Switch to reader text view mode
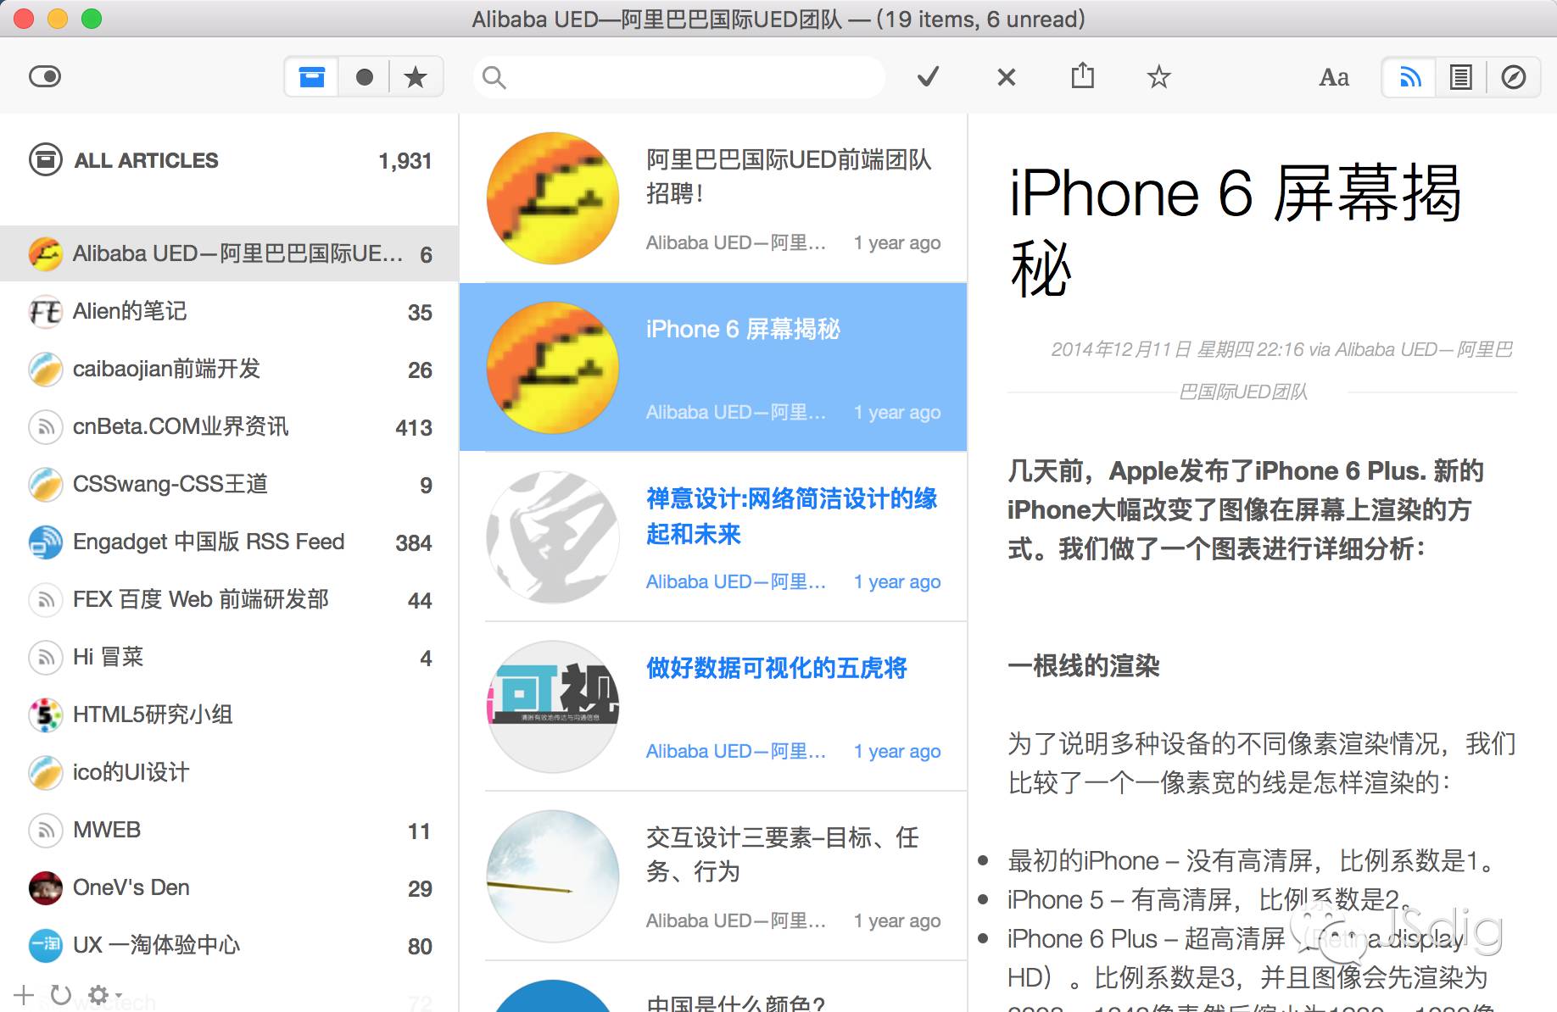1557x1012 pixels. [1461, 78]
